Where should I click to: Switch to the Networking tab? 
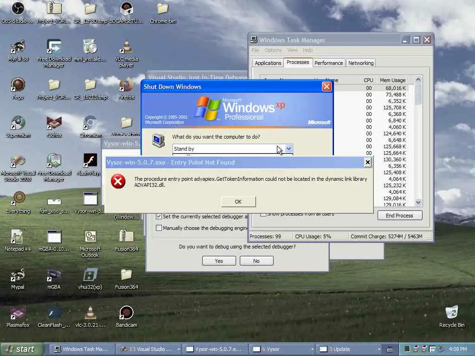[361, 63]
